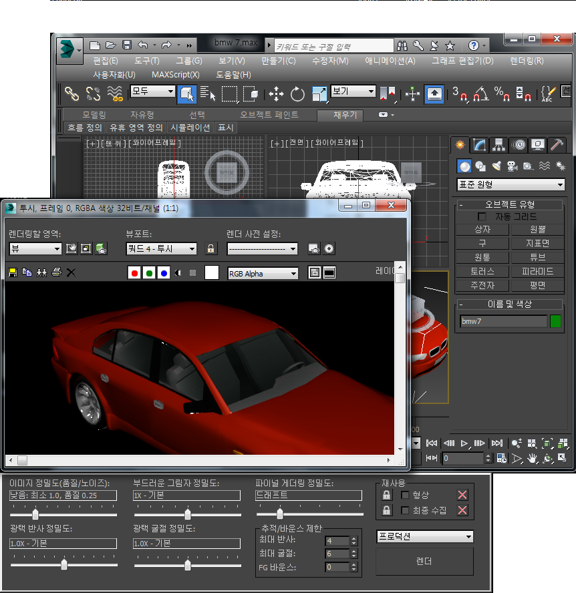This screenshot has width=576, height=593.
Task: Save scene using floppy disk icon
Action: coord(127,45)
